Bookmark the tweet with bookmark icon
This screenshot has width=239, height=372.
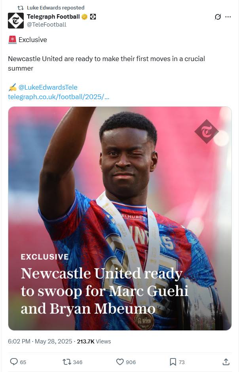(x=173, y=362)
